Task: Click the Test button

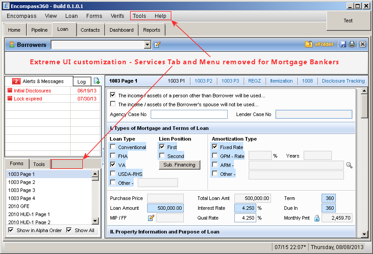Action: point(348,21)
